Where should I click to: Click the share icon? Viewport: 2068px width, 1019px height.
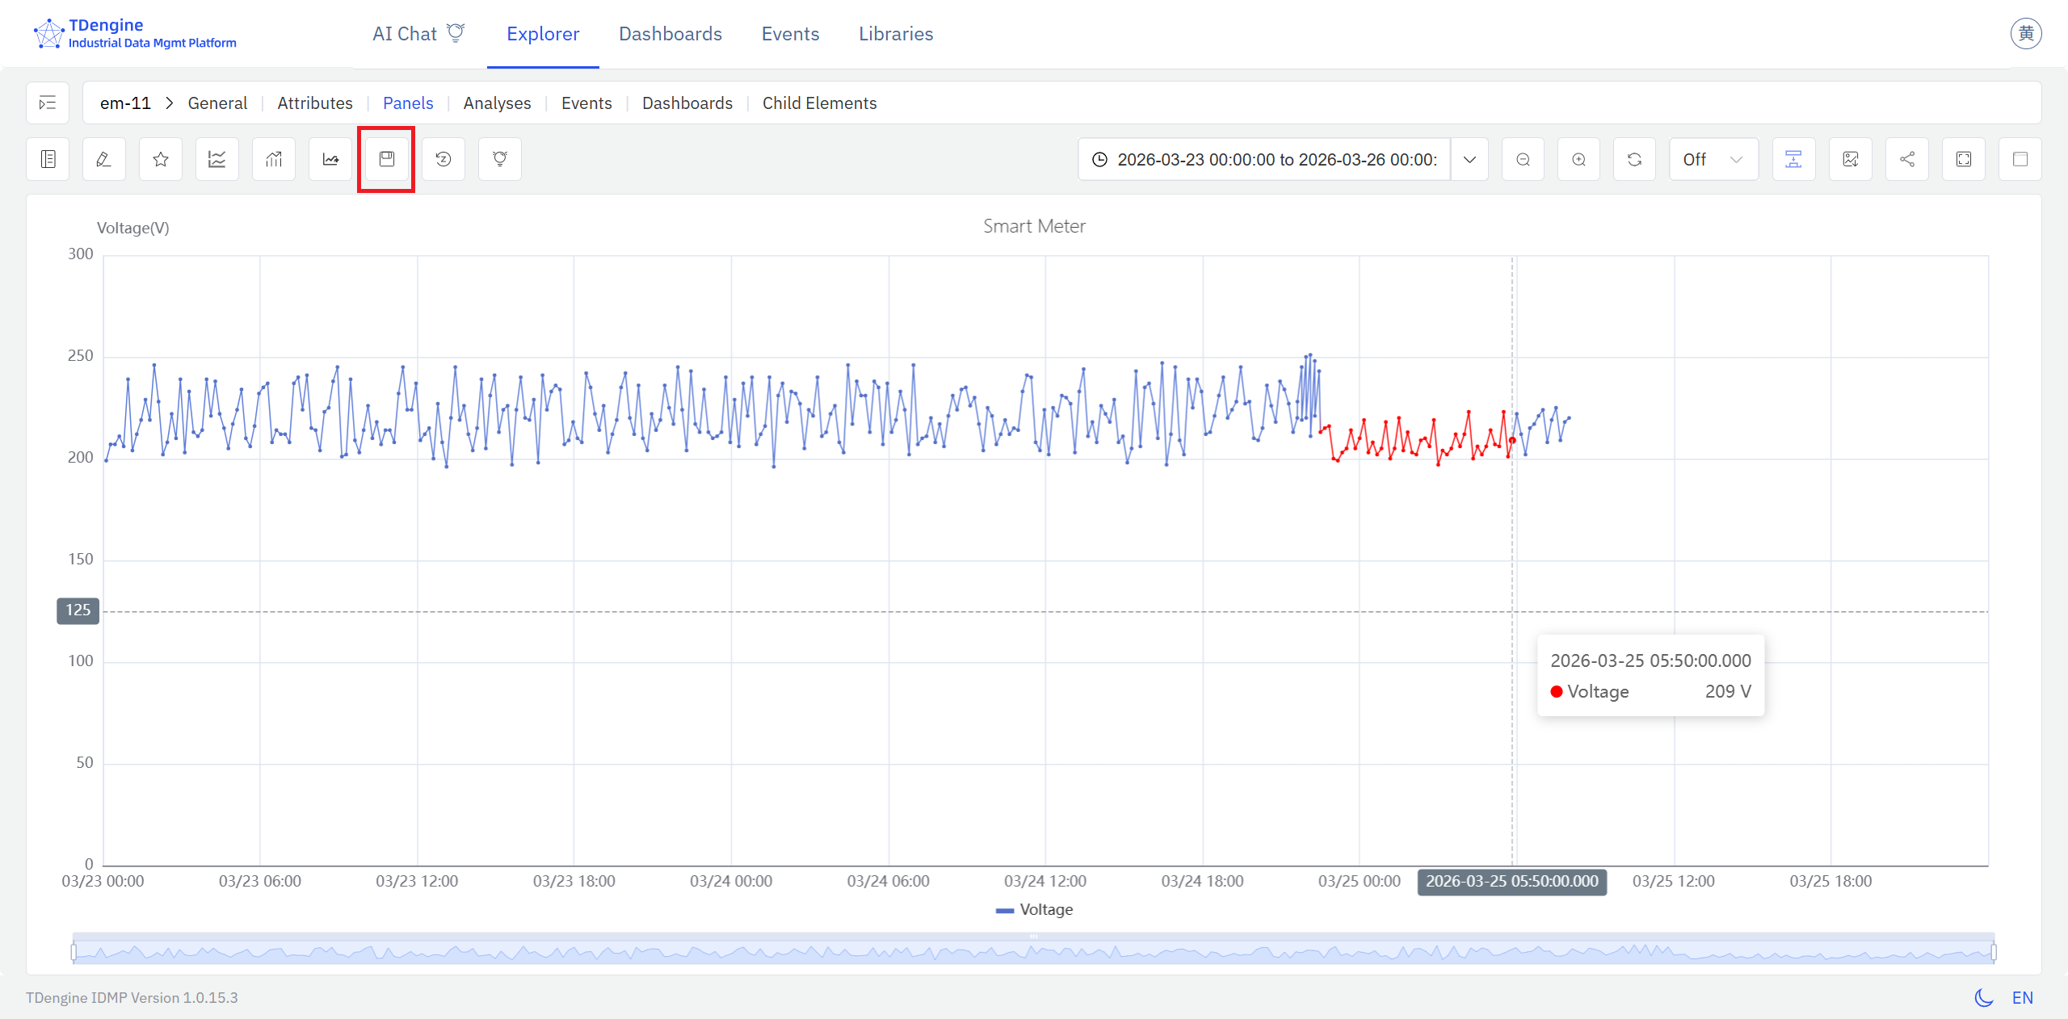click(x=1906, y=159)
